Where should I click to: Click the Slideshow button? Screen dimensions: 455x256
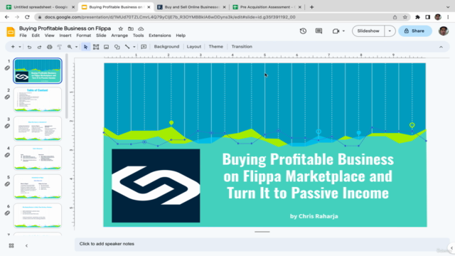click(x=368, y=31)
